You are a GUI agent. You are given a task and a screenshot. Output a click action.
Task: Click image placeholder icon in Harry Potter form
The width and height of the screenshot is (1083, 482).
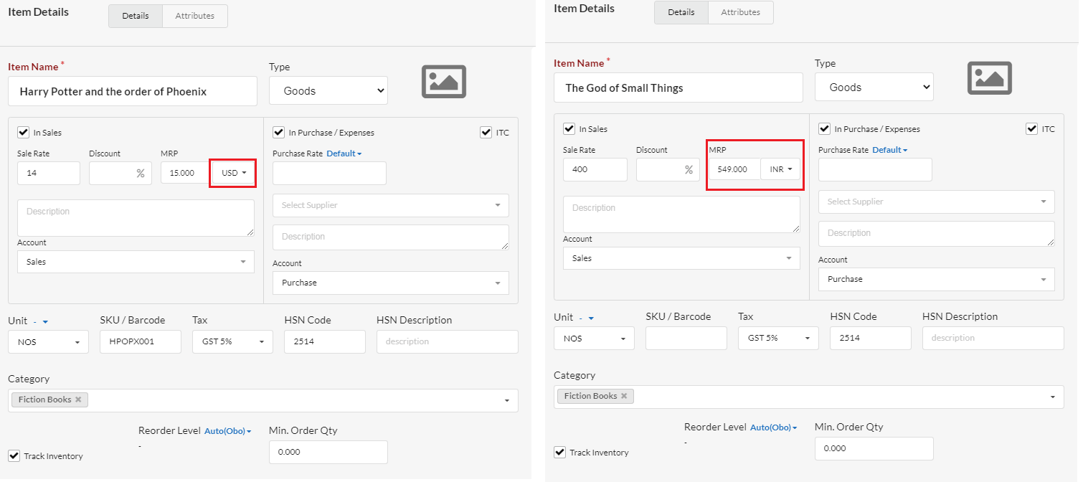[x=444, y=81]
